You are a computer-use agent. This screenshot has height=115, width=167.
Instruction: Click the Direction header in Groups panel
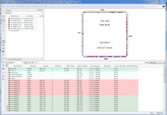(30, 16)
